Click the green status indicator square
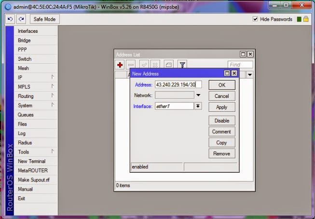Viewport: 315px width, 219px height. coord(299,19)
